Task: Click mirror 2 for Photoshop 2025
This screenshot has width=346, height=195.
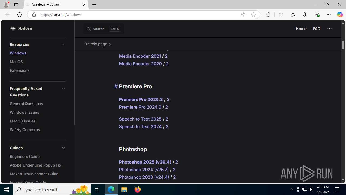Action: (177, 162)
